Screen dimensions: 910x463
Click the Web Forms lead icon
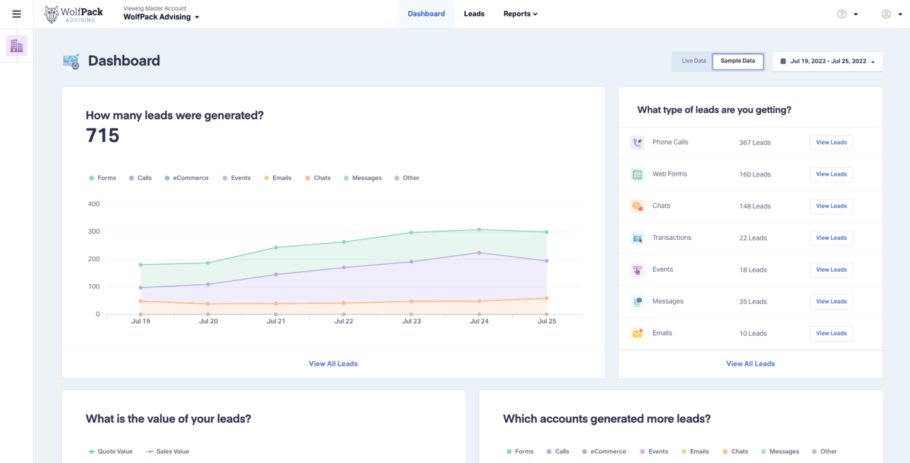point(637,175)
